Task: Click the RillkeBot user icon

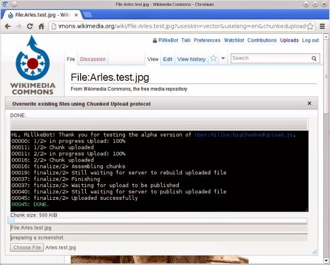Action: (x=155, y=40)
